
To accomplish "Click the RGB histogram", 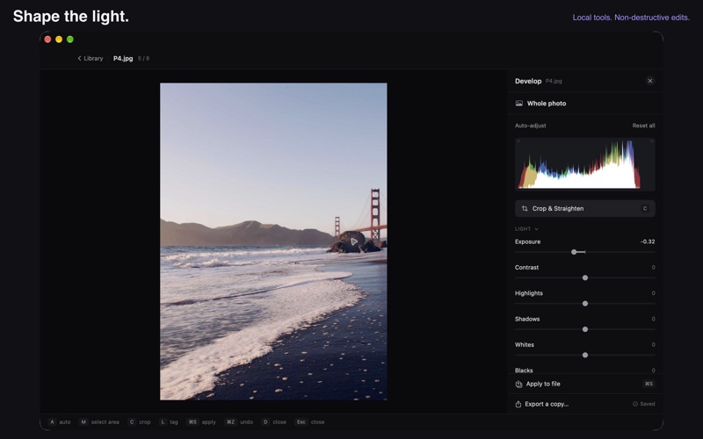I will pyautogui.click(x=584, y=164).
